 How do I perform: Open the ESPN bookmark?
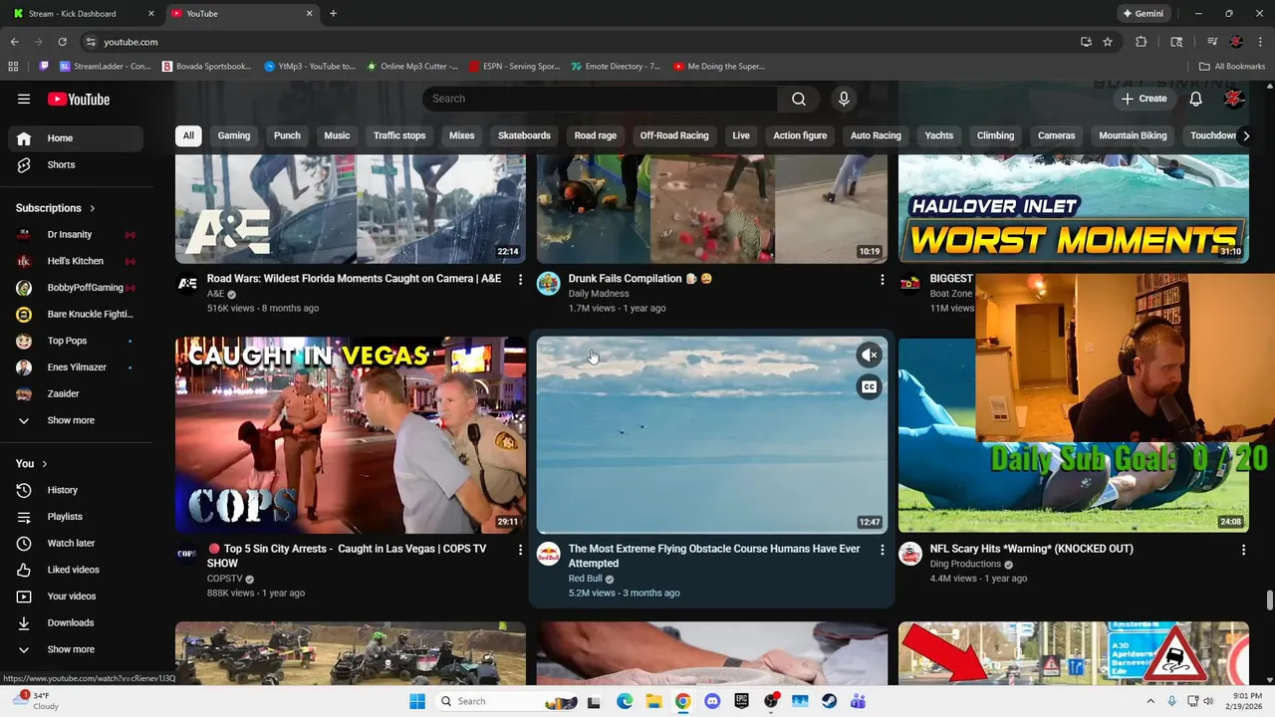click(x=515, y=67)
